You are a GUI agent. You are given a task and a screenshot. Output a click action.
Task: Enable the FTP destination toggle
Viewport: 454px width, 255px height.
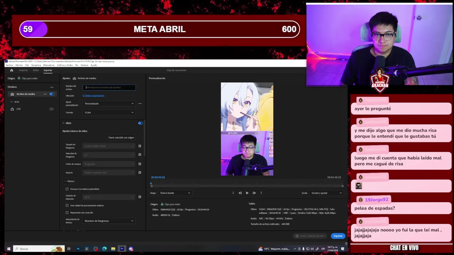click(x=52, y=109)
